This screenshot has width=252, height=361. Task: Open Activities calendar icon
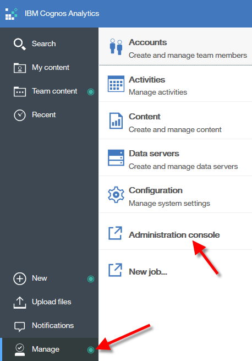pyautogui.click(x=116, y=84)
